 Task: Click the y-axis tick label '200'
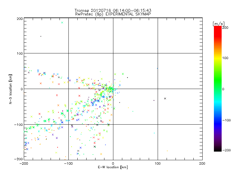tap(20, 19)
